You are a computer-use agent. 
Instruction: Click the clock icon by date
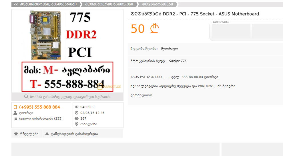click(x=77, y=113)
